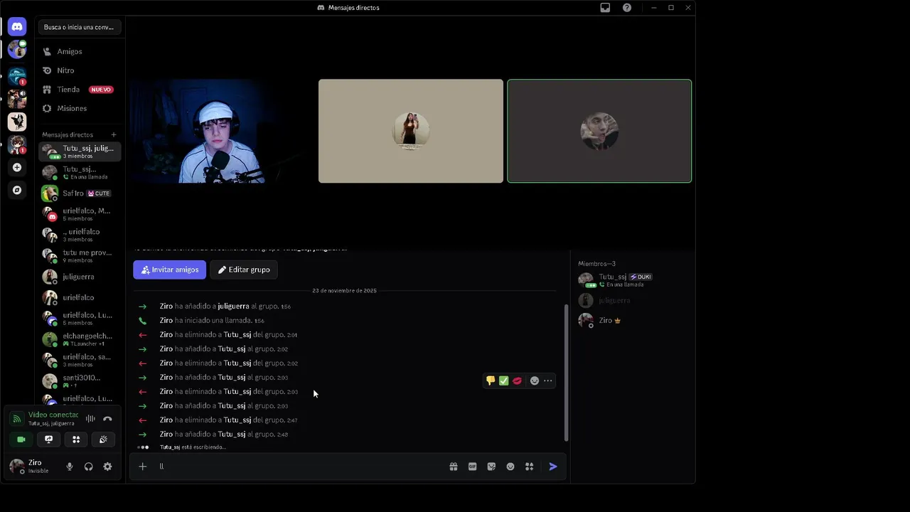Toggle noise suppression waveform icon
The width and height of the screenshot is (910, 512).
pos(90,419)
